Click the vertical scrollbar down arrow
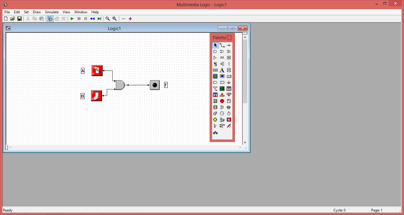This screenshot has width=404, height=215. (x=245, y=142)
